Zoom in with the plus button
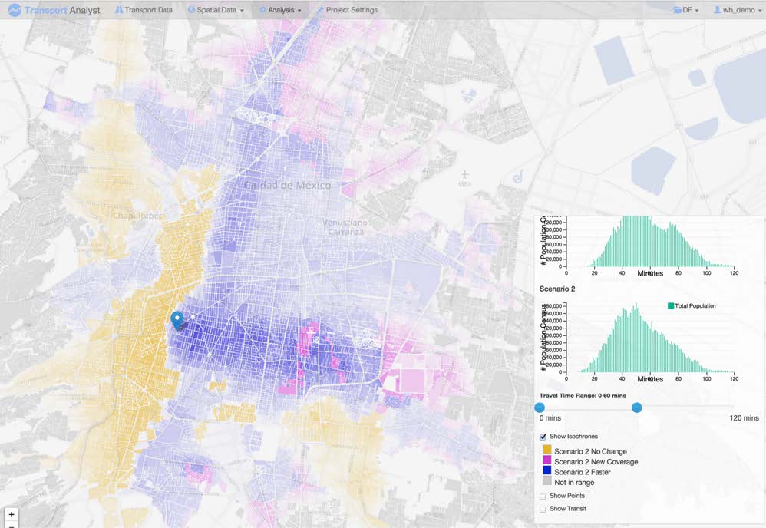Screen dimensions: 766x528 click(12, 514)
